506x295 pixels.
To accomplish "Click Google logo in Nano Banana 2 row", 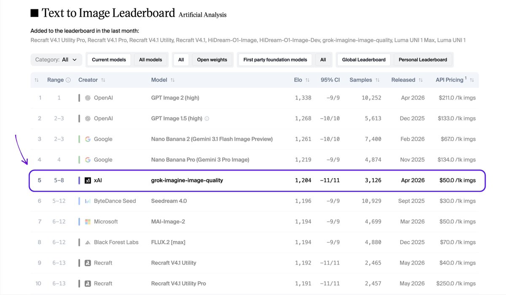I will [x=88, y=139].
